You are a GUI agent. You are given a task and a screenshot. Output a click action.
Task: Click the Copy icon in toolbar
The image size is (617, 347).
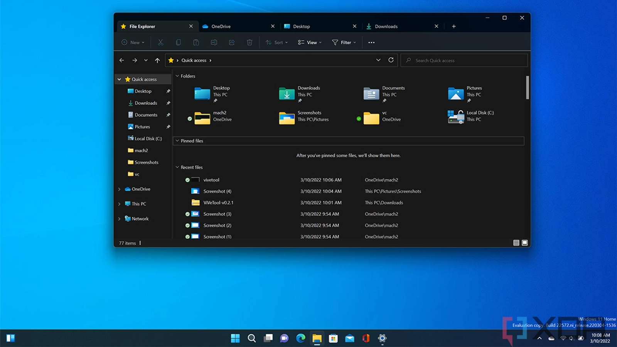click(178, 42)
